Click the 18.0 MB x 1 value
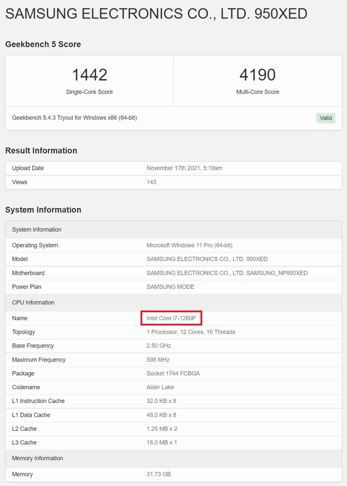The image size is (347, 486). pos(162,443)
